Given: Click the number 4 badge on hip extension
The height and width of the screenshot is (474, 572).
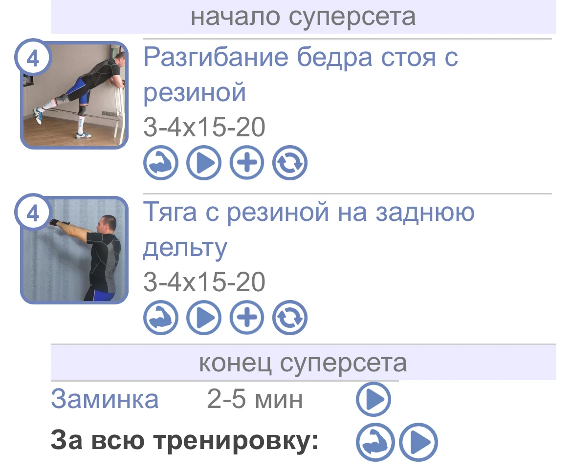Looking at the screenshot, I should coord(33,58).
